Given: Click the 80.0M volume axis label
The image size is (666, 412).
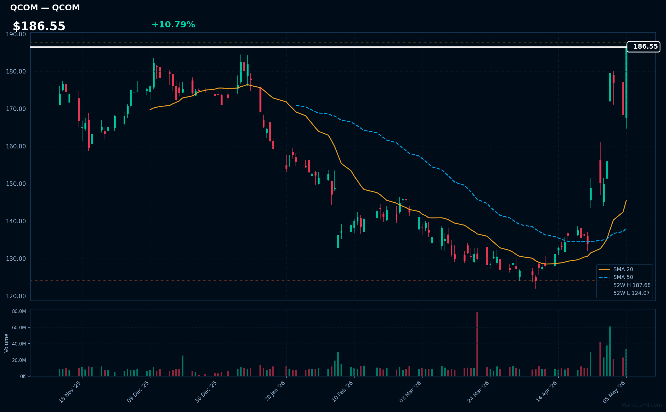Looking at the screenshot, I should click(x=19, y=311).
